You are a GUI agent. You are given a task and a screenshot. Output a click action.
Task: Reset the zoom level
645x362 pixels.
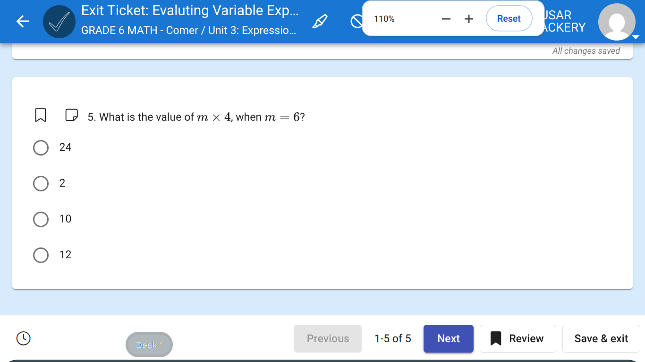click(509, 18)
